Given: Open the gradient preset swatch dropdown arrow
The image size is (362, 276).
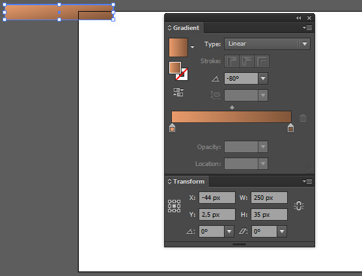Looking at the screenshot, I should coord(192,47).
